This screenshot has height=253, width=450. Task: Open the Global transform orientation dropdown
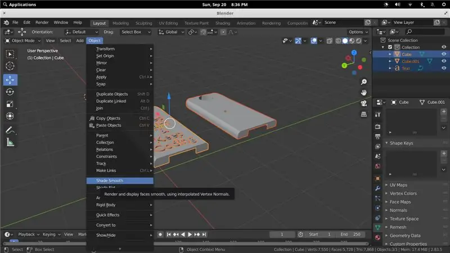pos(172,32)
